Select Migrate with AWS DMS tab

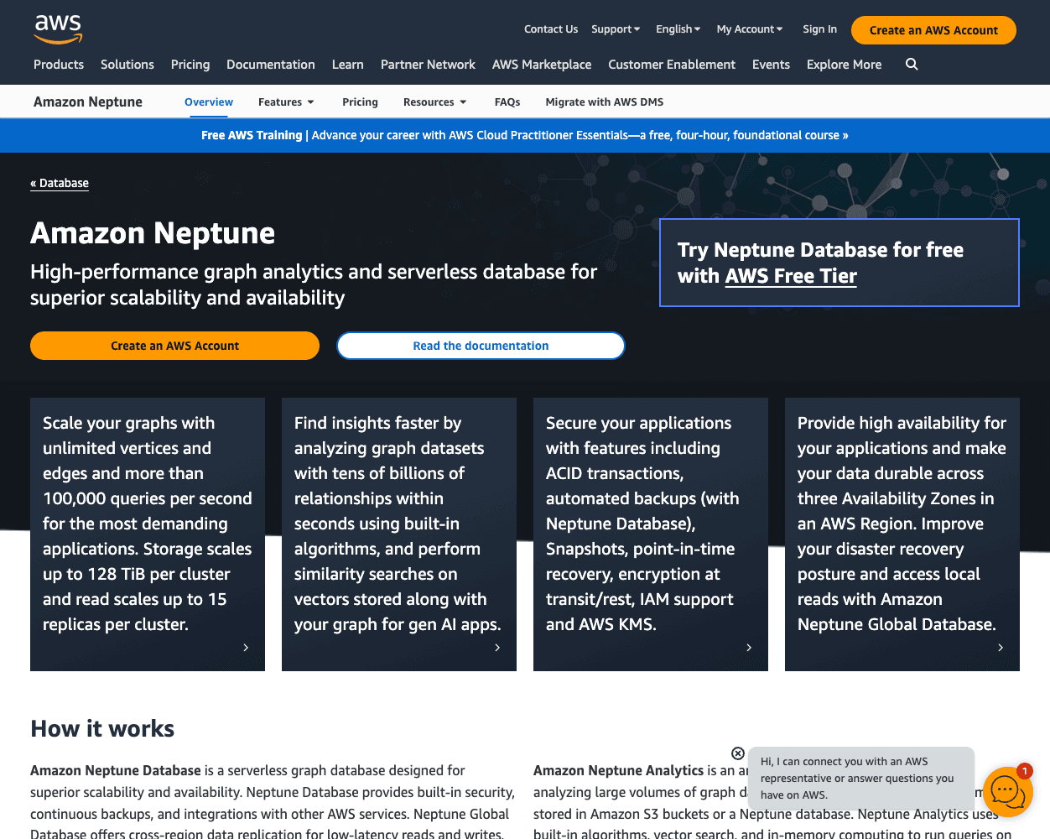605,102
